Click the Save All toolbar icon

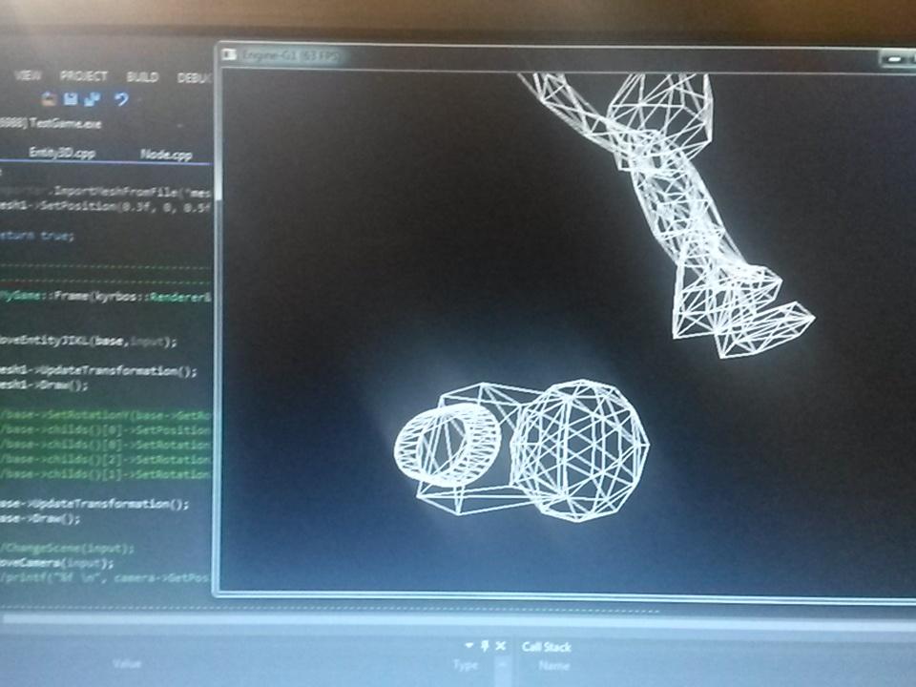[92, 98]
